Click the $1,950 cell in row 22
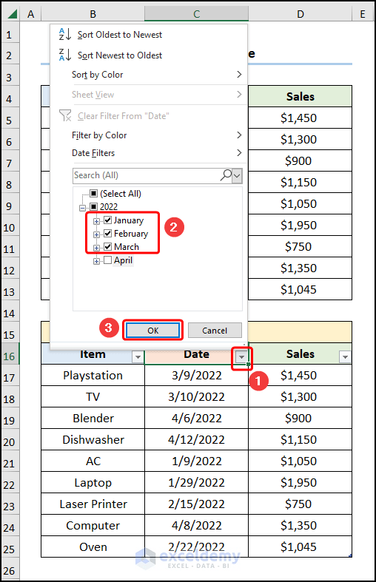The height and width of the screenshot is (582, 376). [301, 482]
